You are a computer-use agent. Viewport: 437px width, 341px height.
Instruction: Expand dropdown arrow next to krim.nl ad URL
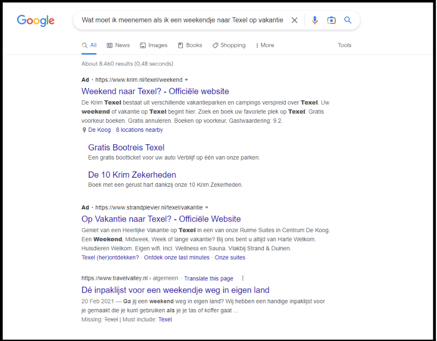(186, 80)
